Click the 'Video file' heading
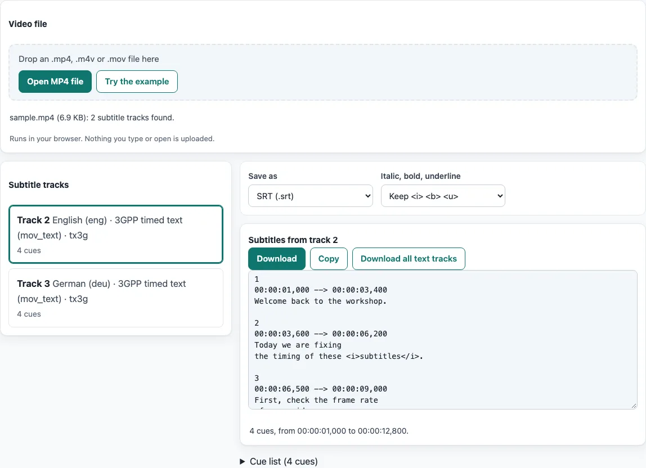Image resolution: width=646 pixels, height=468 pixels. click(x=28, y=24)
